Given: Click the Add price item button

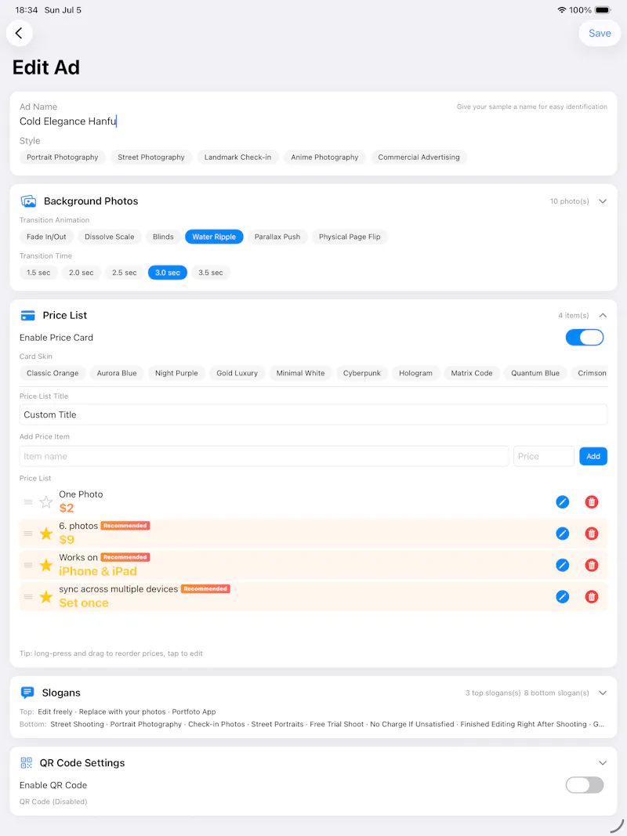Looking at the screenshot, I should pos(593,456).
